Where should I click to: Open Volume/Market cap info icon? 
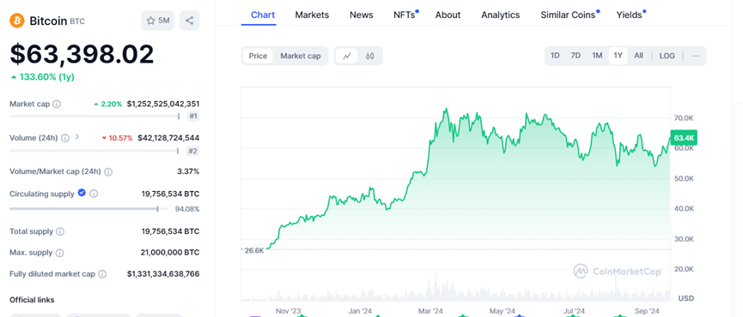(108, 171)
